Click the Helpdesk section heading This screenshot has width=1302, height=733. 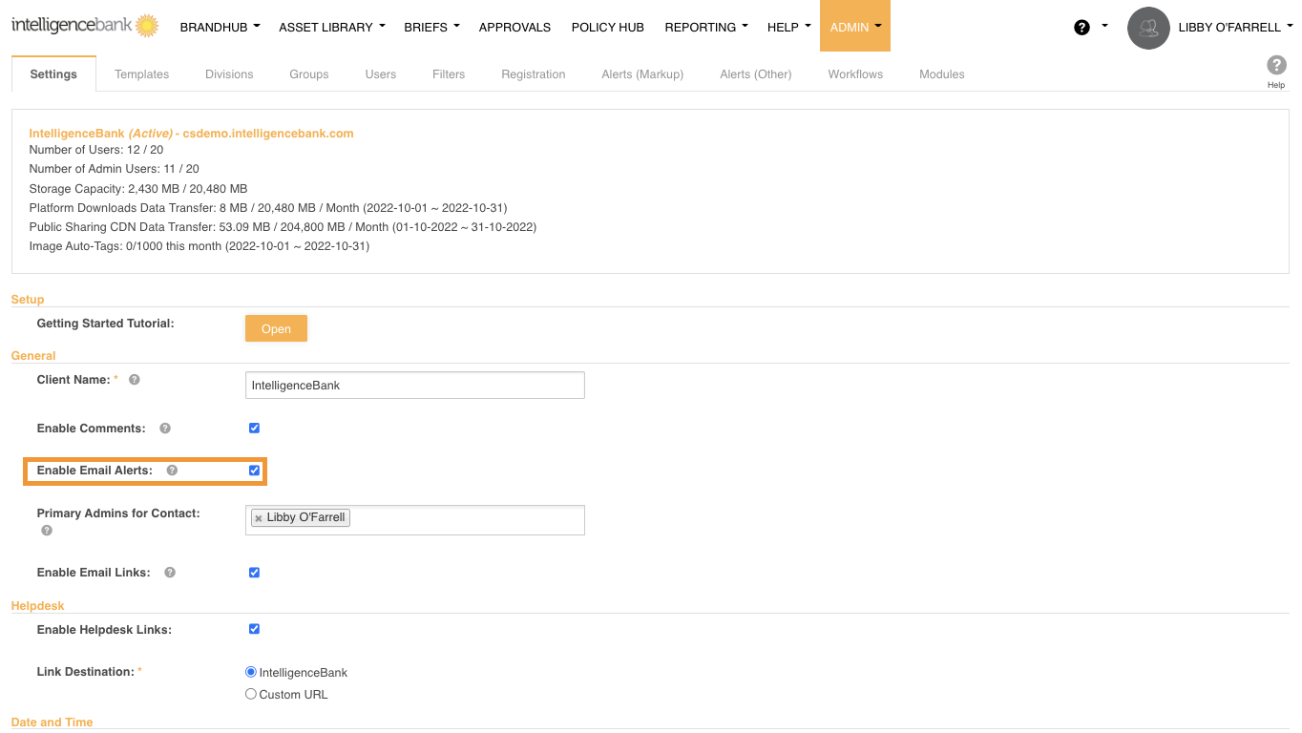coord(37,606)
